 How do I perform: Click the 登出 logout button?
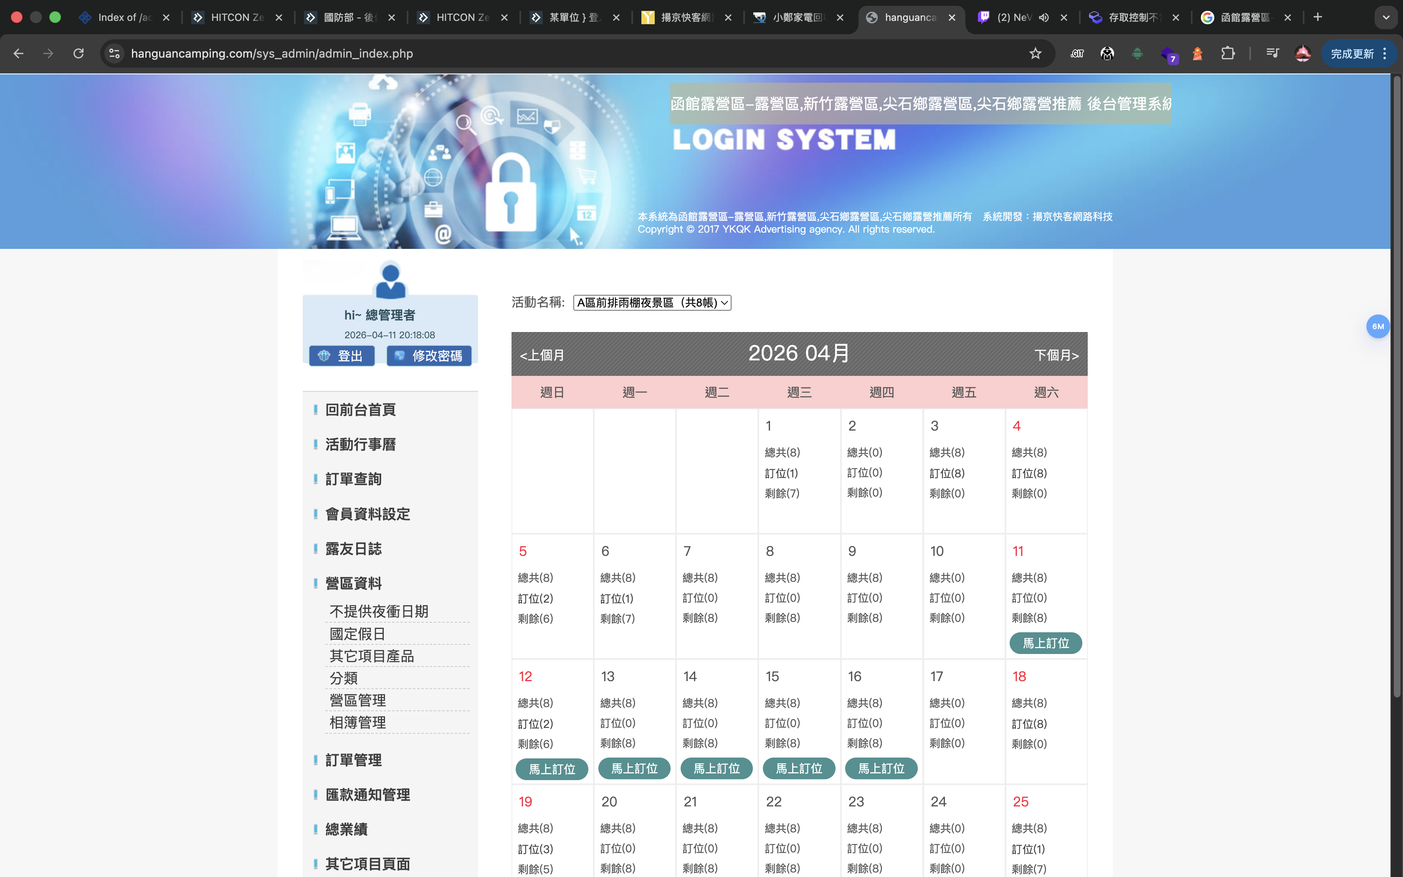tap(342, 355)
